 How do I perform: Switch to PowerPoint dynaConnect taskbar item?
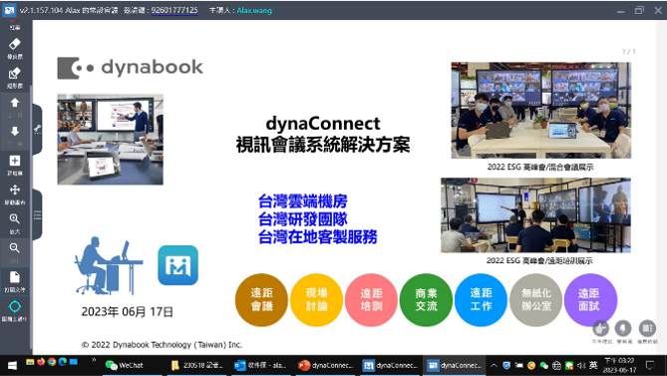[326, 365]
